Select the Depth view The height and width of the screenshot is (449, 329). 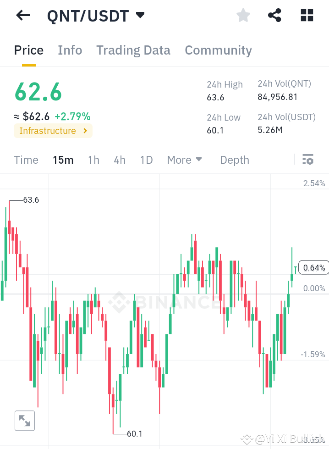click(x=234, y=160)
